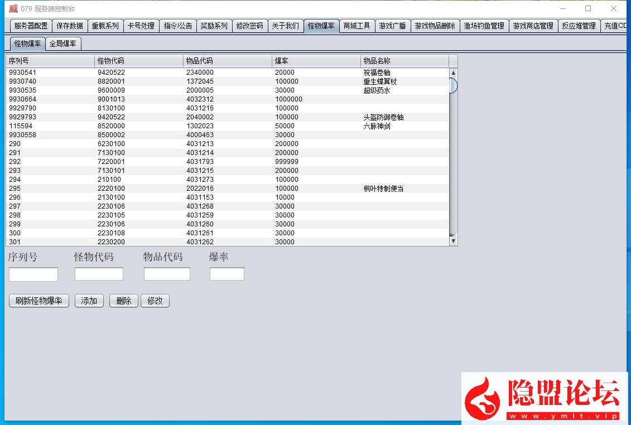631x425 pixels.
Task: Click the 删除 button
Action: coord(123,301)
